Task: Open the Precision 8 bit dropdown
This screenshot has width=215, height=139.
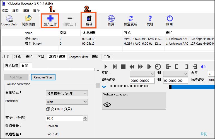Action: [67, 102]
